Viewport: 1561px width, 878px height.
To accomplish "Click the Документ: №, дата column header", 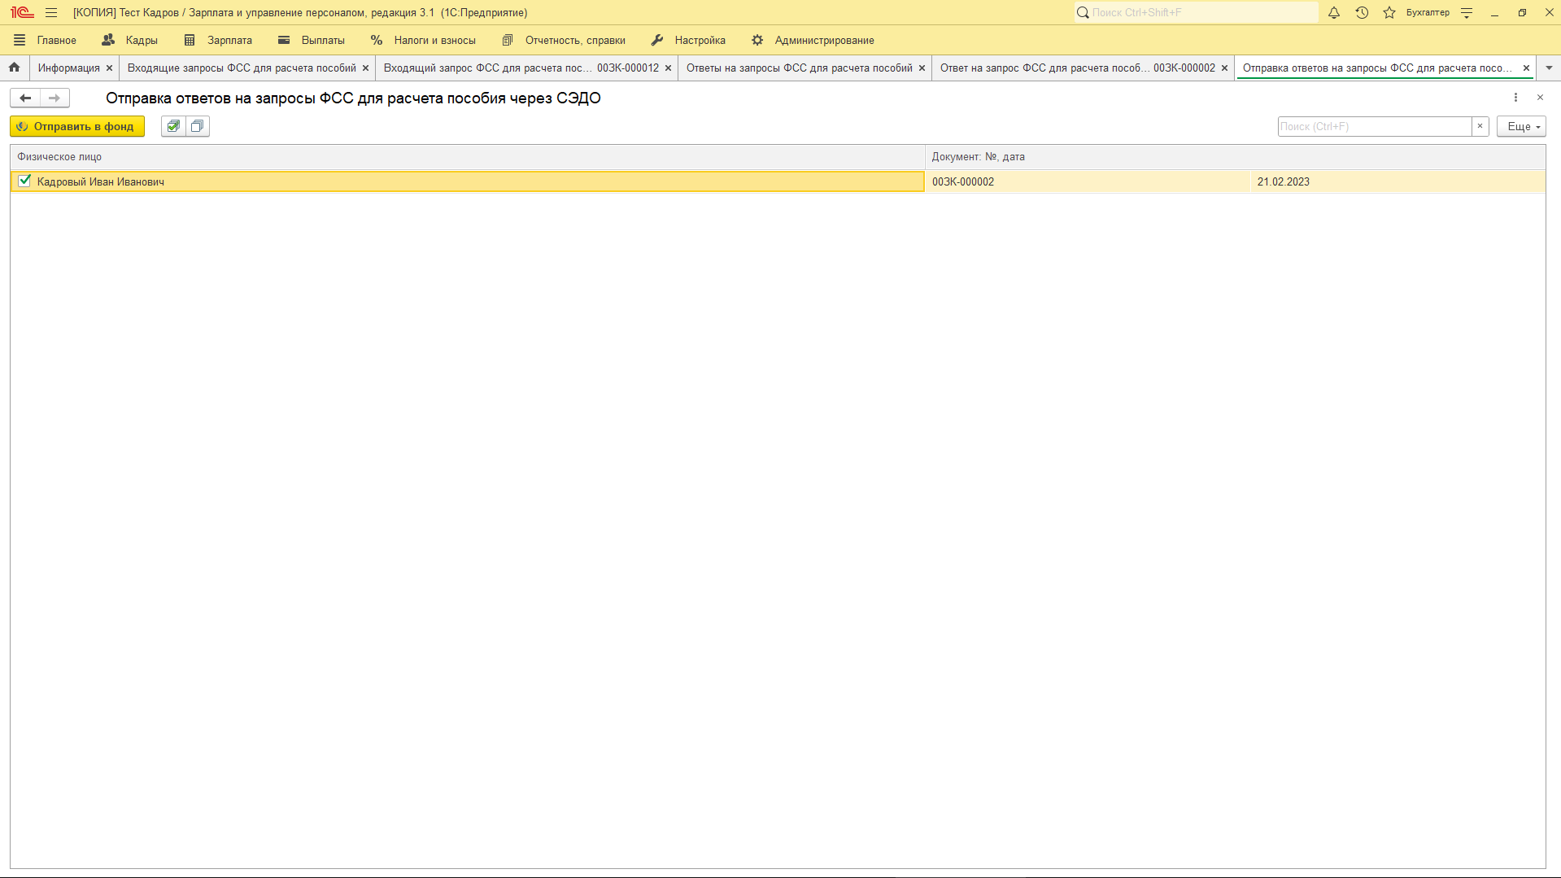I will (1235, 157).
